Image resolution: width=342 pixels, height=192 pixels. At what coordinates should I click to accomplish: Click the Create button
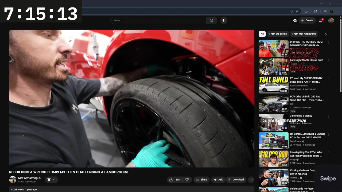click(x=307, y=20)
